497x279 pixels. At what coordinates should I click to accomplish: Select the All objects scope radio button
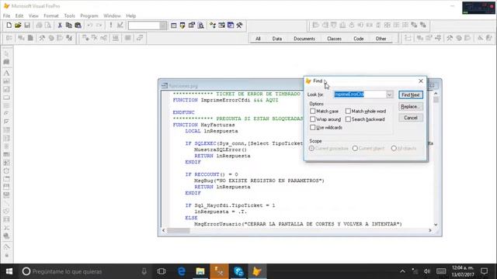point(394,148)
